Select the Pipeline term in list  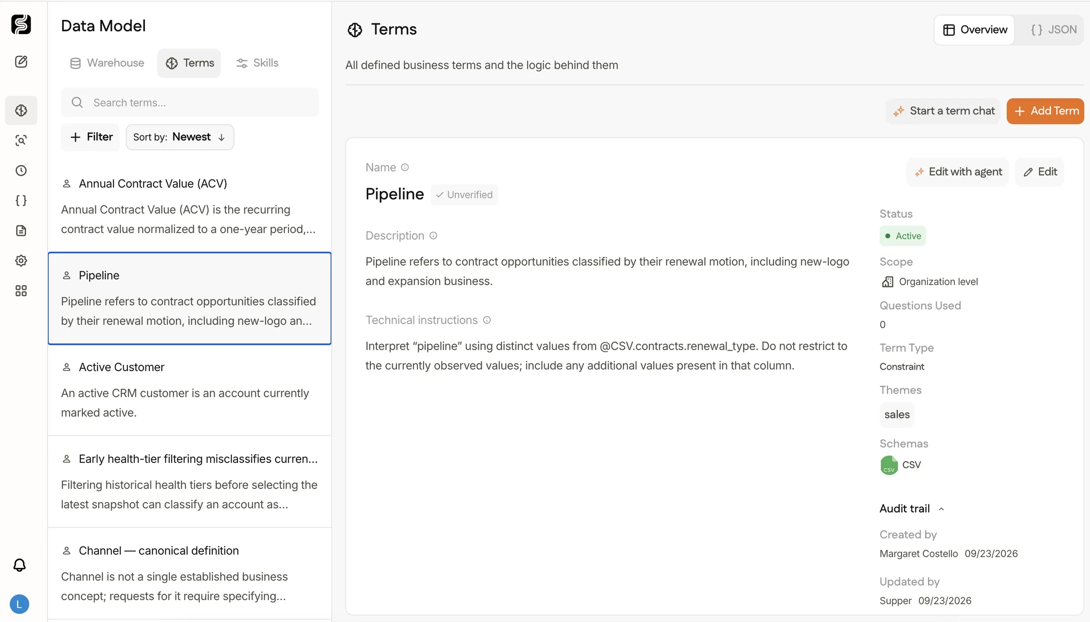190,298
